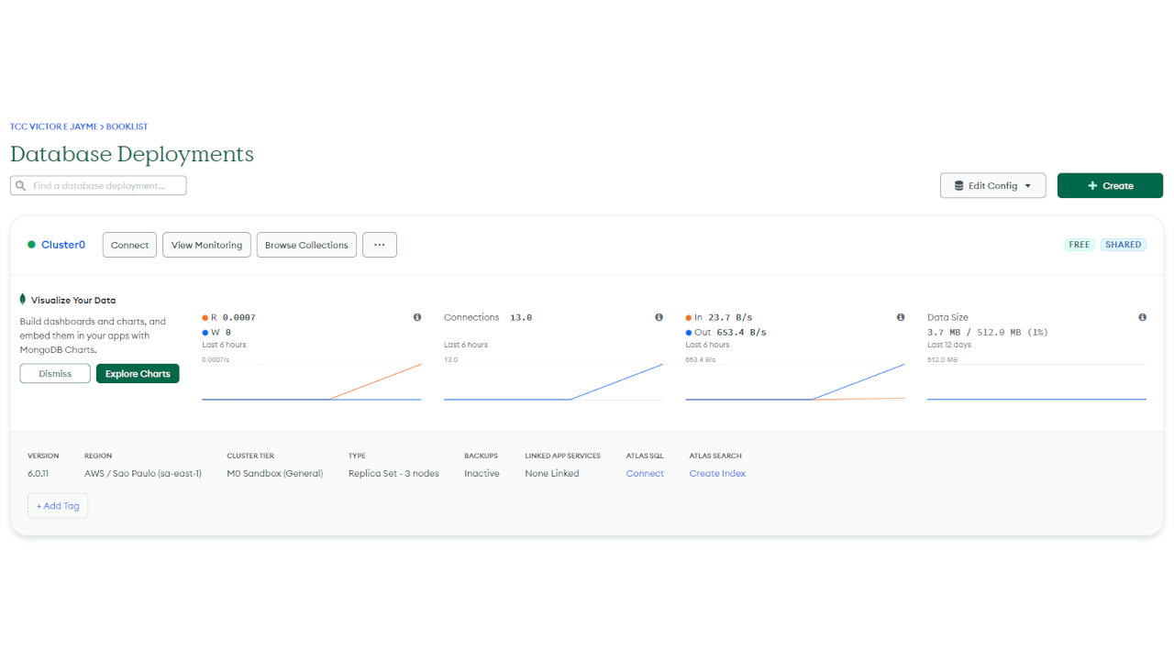Click the MongoDB leaf icon by Visualize Your Data
The height and width of the screenshot is (660, 1174).
23,300
